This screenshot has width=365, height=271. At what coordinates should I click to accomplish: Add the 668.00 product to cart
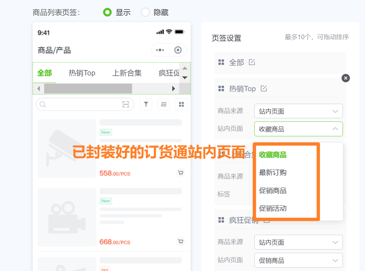(180, 241)
